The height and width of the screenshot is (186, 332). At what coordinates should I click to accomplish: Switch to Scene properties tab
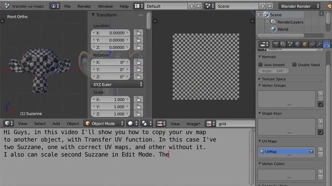pyautogui.click(x=290, y=44)
